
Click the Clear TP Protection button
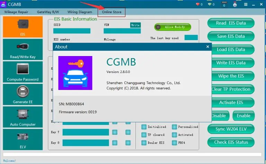click(233, 89)
